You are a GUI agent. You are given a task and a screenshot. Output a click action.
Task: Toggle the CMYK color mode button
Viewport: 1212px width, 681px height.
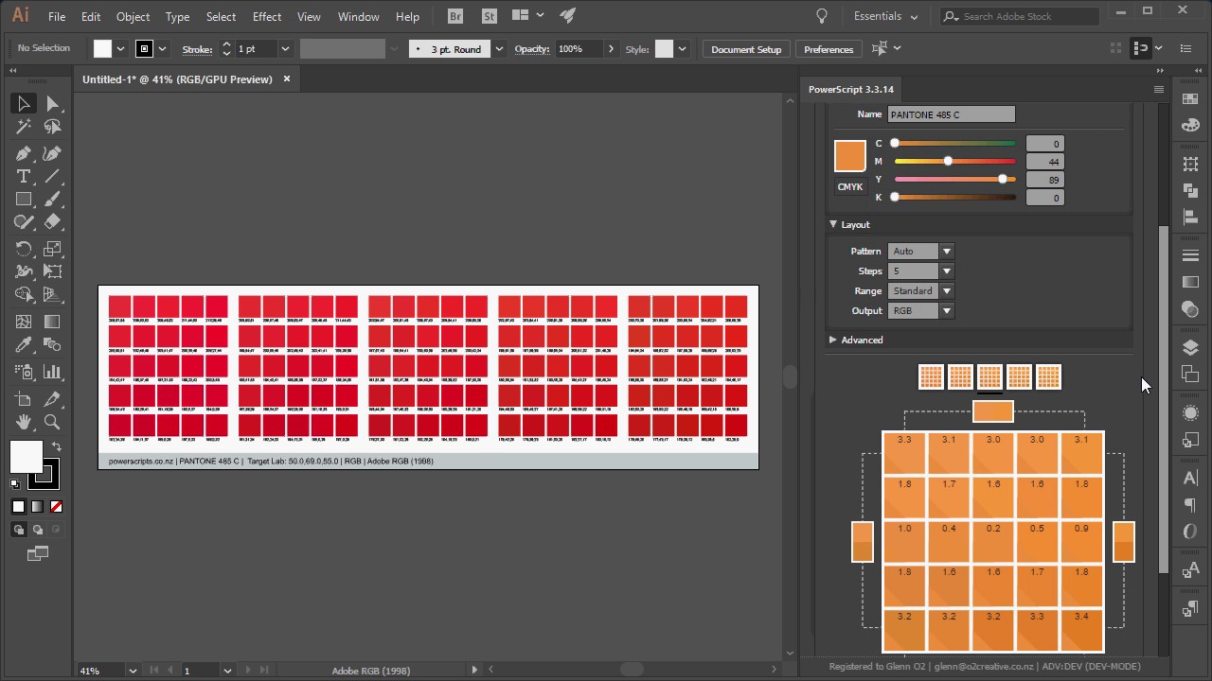point(849,187)
